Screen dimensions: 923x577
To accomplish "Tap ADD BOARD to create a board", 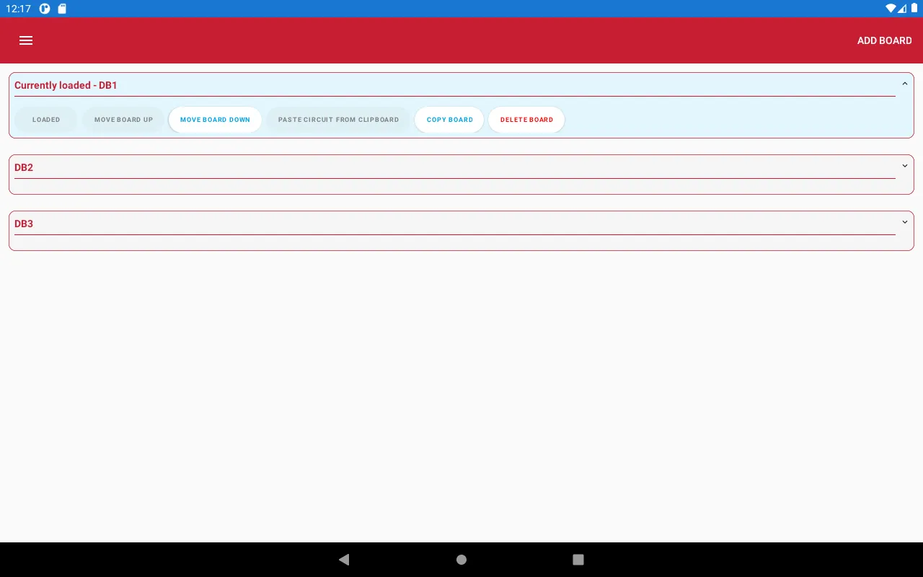I will pos(884,40).
